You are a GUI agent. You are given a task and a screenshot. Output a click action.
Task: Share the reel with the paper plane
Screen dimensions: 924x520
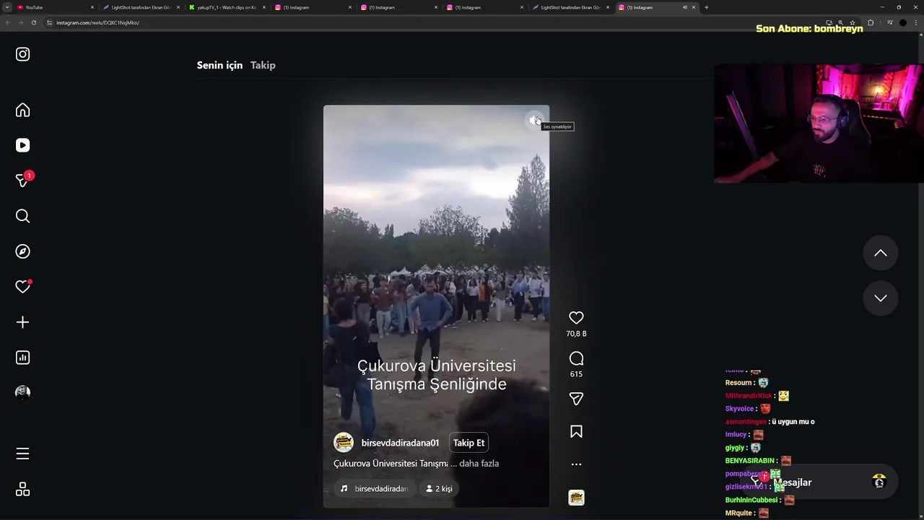click(576, 399)
